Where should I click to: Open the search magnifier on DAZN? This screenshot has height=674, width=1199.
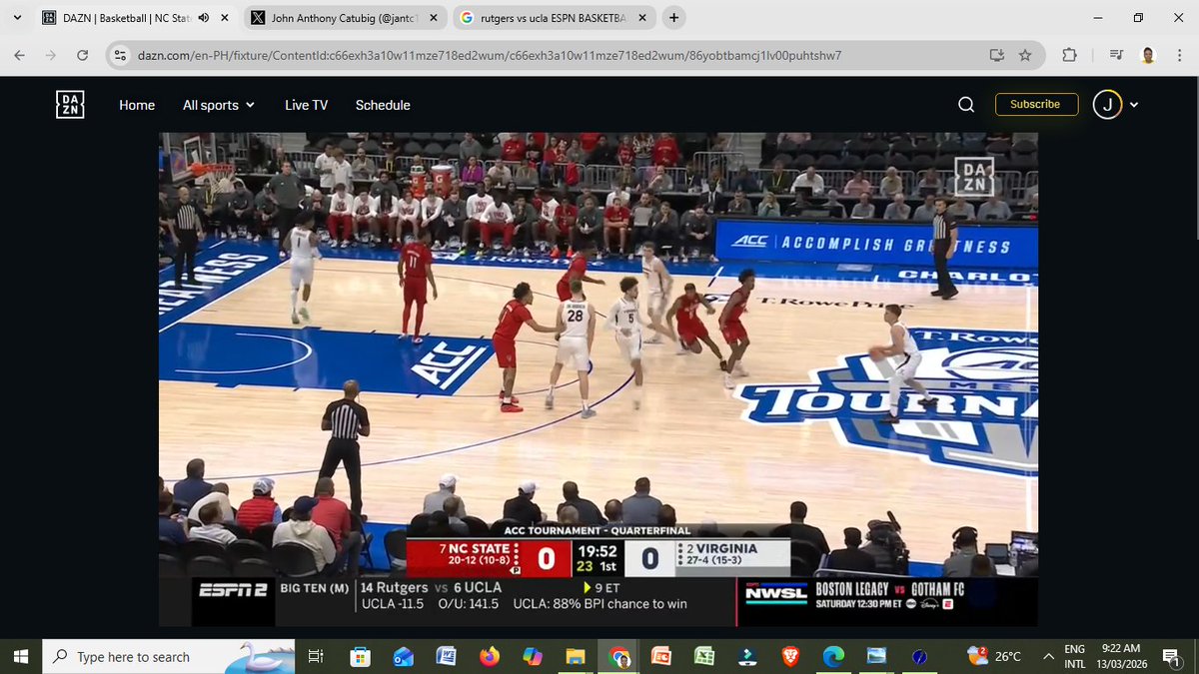coord(966,105)
